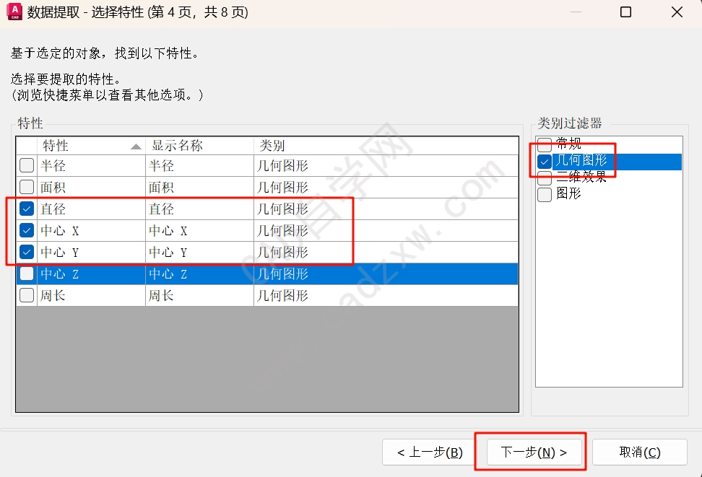Screen dimensions: 702x477
Task: Uncheck the 直径 property checkbox
Action: pos(27,209)
